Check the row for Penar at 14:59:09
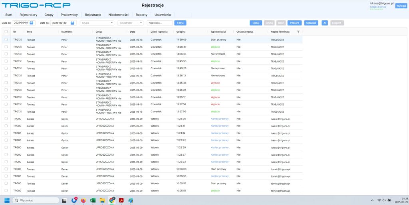This screenshot has width=409, height=205. pos(6,39)
